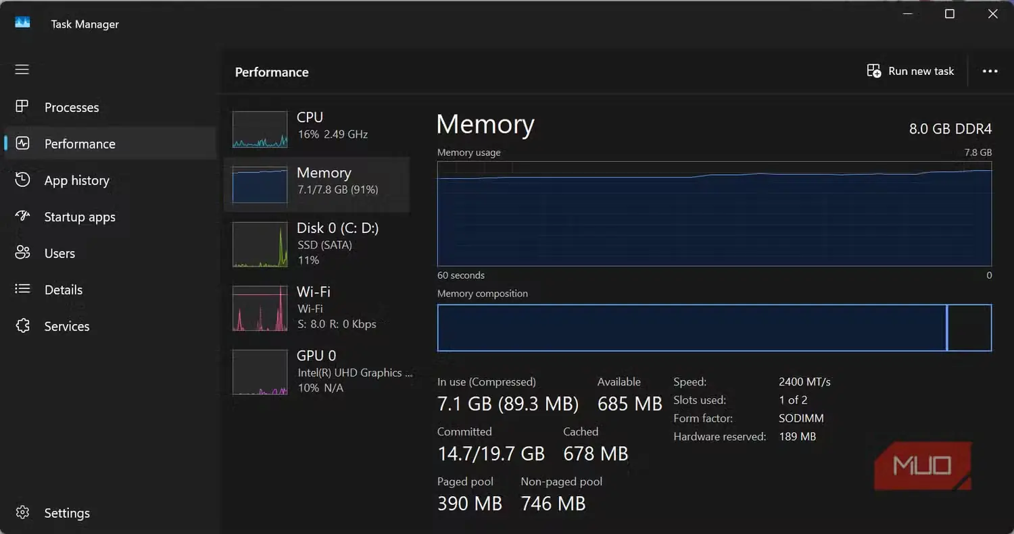Click the Details list icon

tap(22, 289)
